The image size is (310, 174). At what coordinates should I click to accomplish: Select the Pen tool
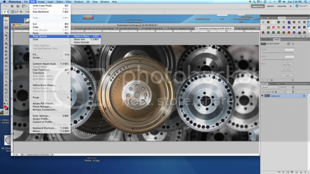(x=6, y=74)
